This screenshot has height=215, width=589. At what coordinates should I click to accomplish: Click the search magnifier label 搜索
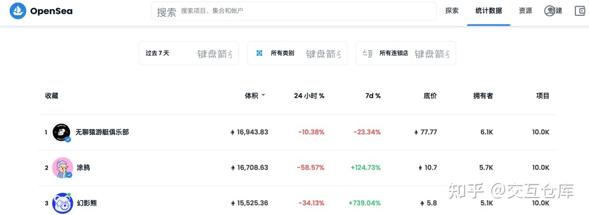(166, 11)
